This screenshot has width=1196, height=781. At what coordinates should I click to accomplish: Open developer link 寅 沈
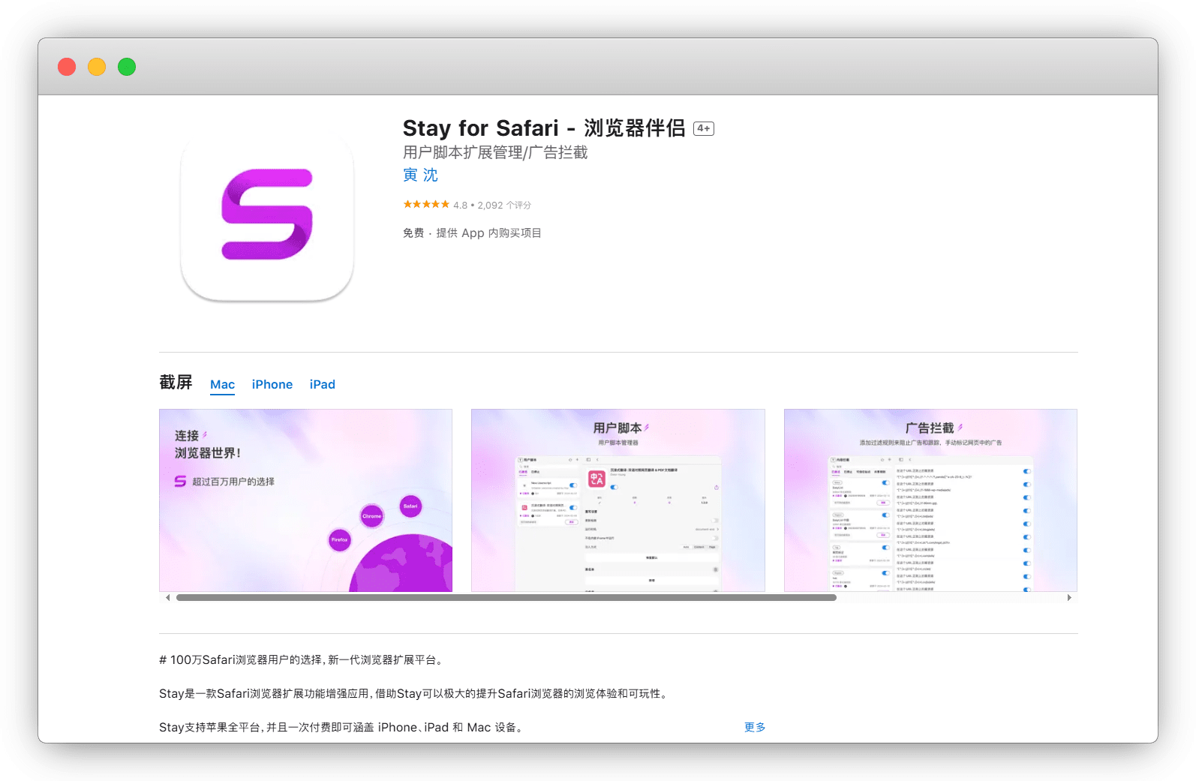pos(420,175)
